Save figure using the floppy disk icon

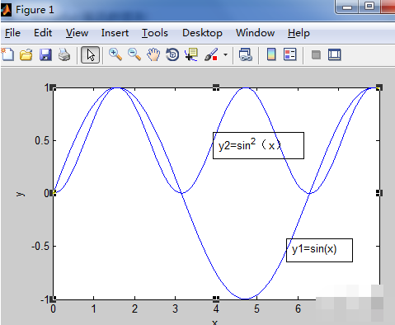tap(45, 54)
